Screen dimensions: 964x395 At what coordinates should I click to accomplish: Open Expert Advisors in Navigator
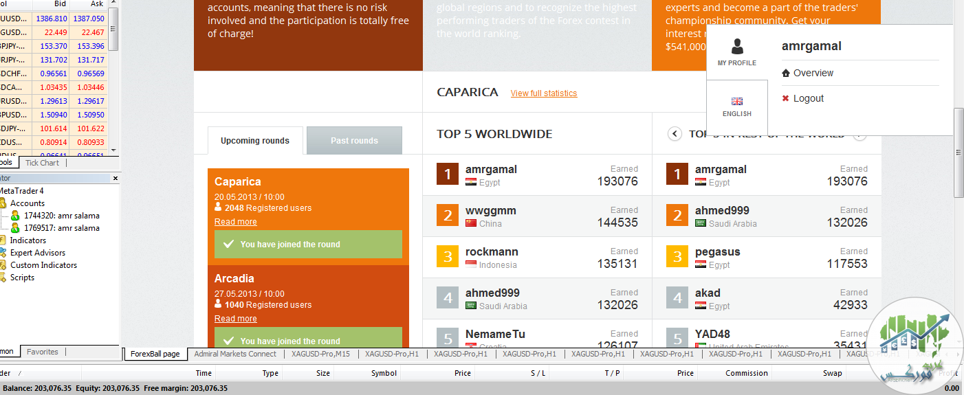(x=37, y=253)
